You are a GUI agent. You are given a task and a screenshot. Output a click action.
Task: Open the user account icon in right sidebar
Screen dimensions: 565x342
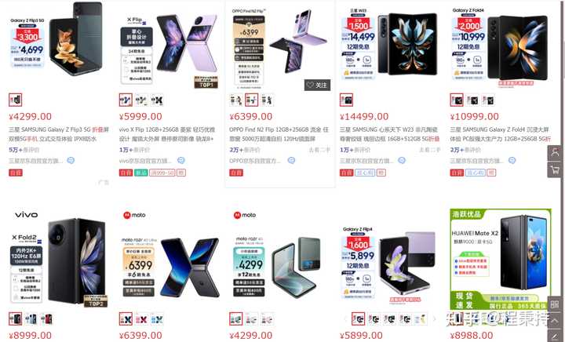(x=556, y=153)
